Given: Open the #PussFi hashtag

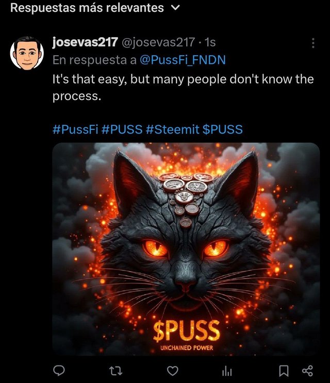Looking at the screenshot, I should click(75, 129).
